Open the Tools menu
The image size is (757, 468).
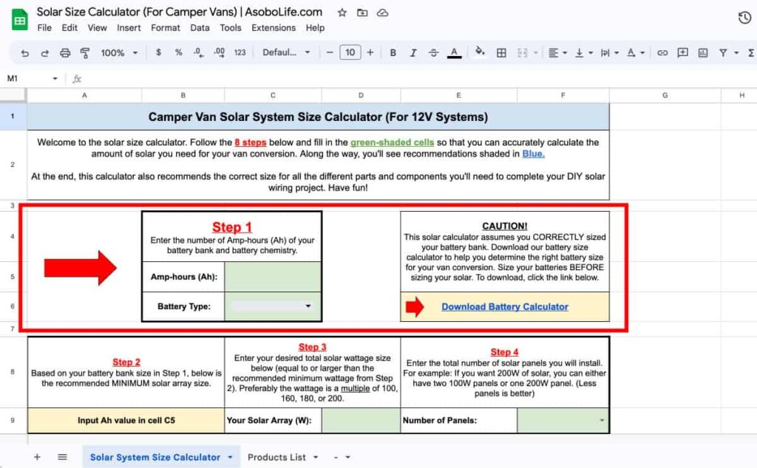231,28
